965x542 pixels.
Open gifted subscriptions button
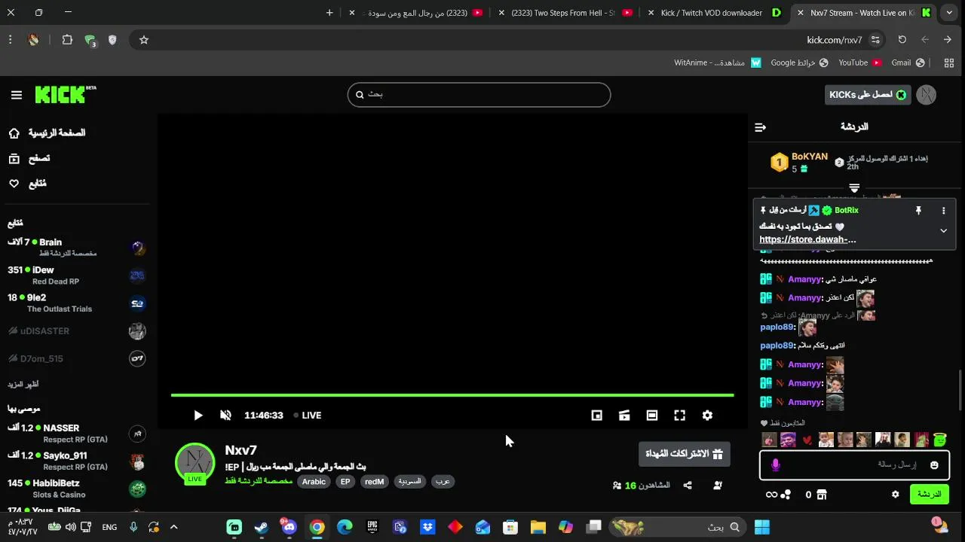tap(684, 454)
